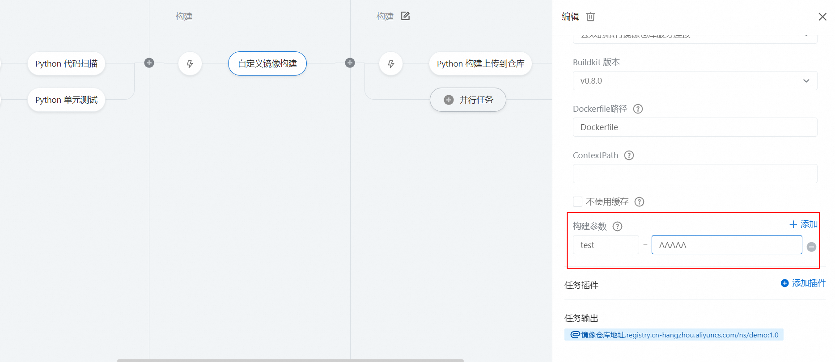835x362 pixels.
Task: Show help for 不使用缓存
Action: (x=640, y=202)
